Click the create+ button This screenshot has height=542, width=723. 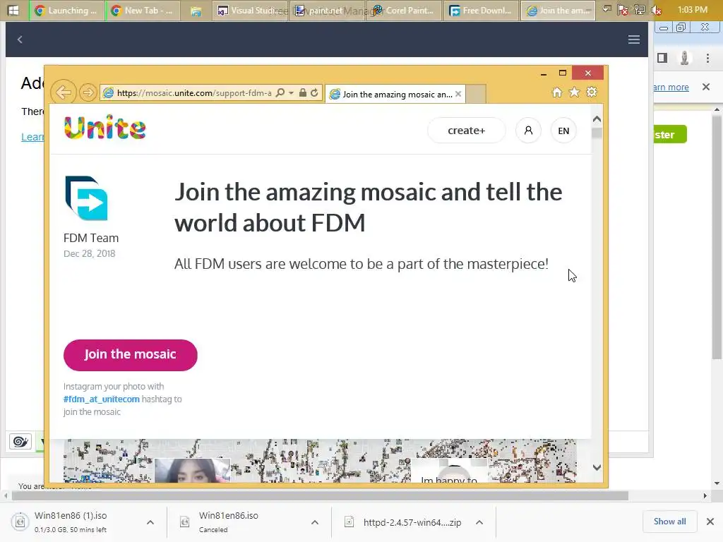(x=466, y=131)
